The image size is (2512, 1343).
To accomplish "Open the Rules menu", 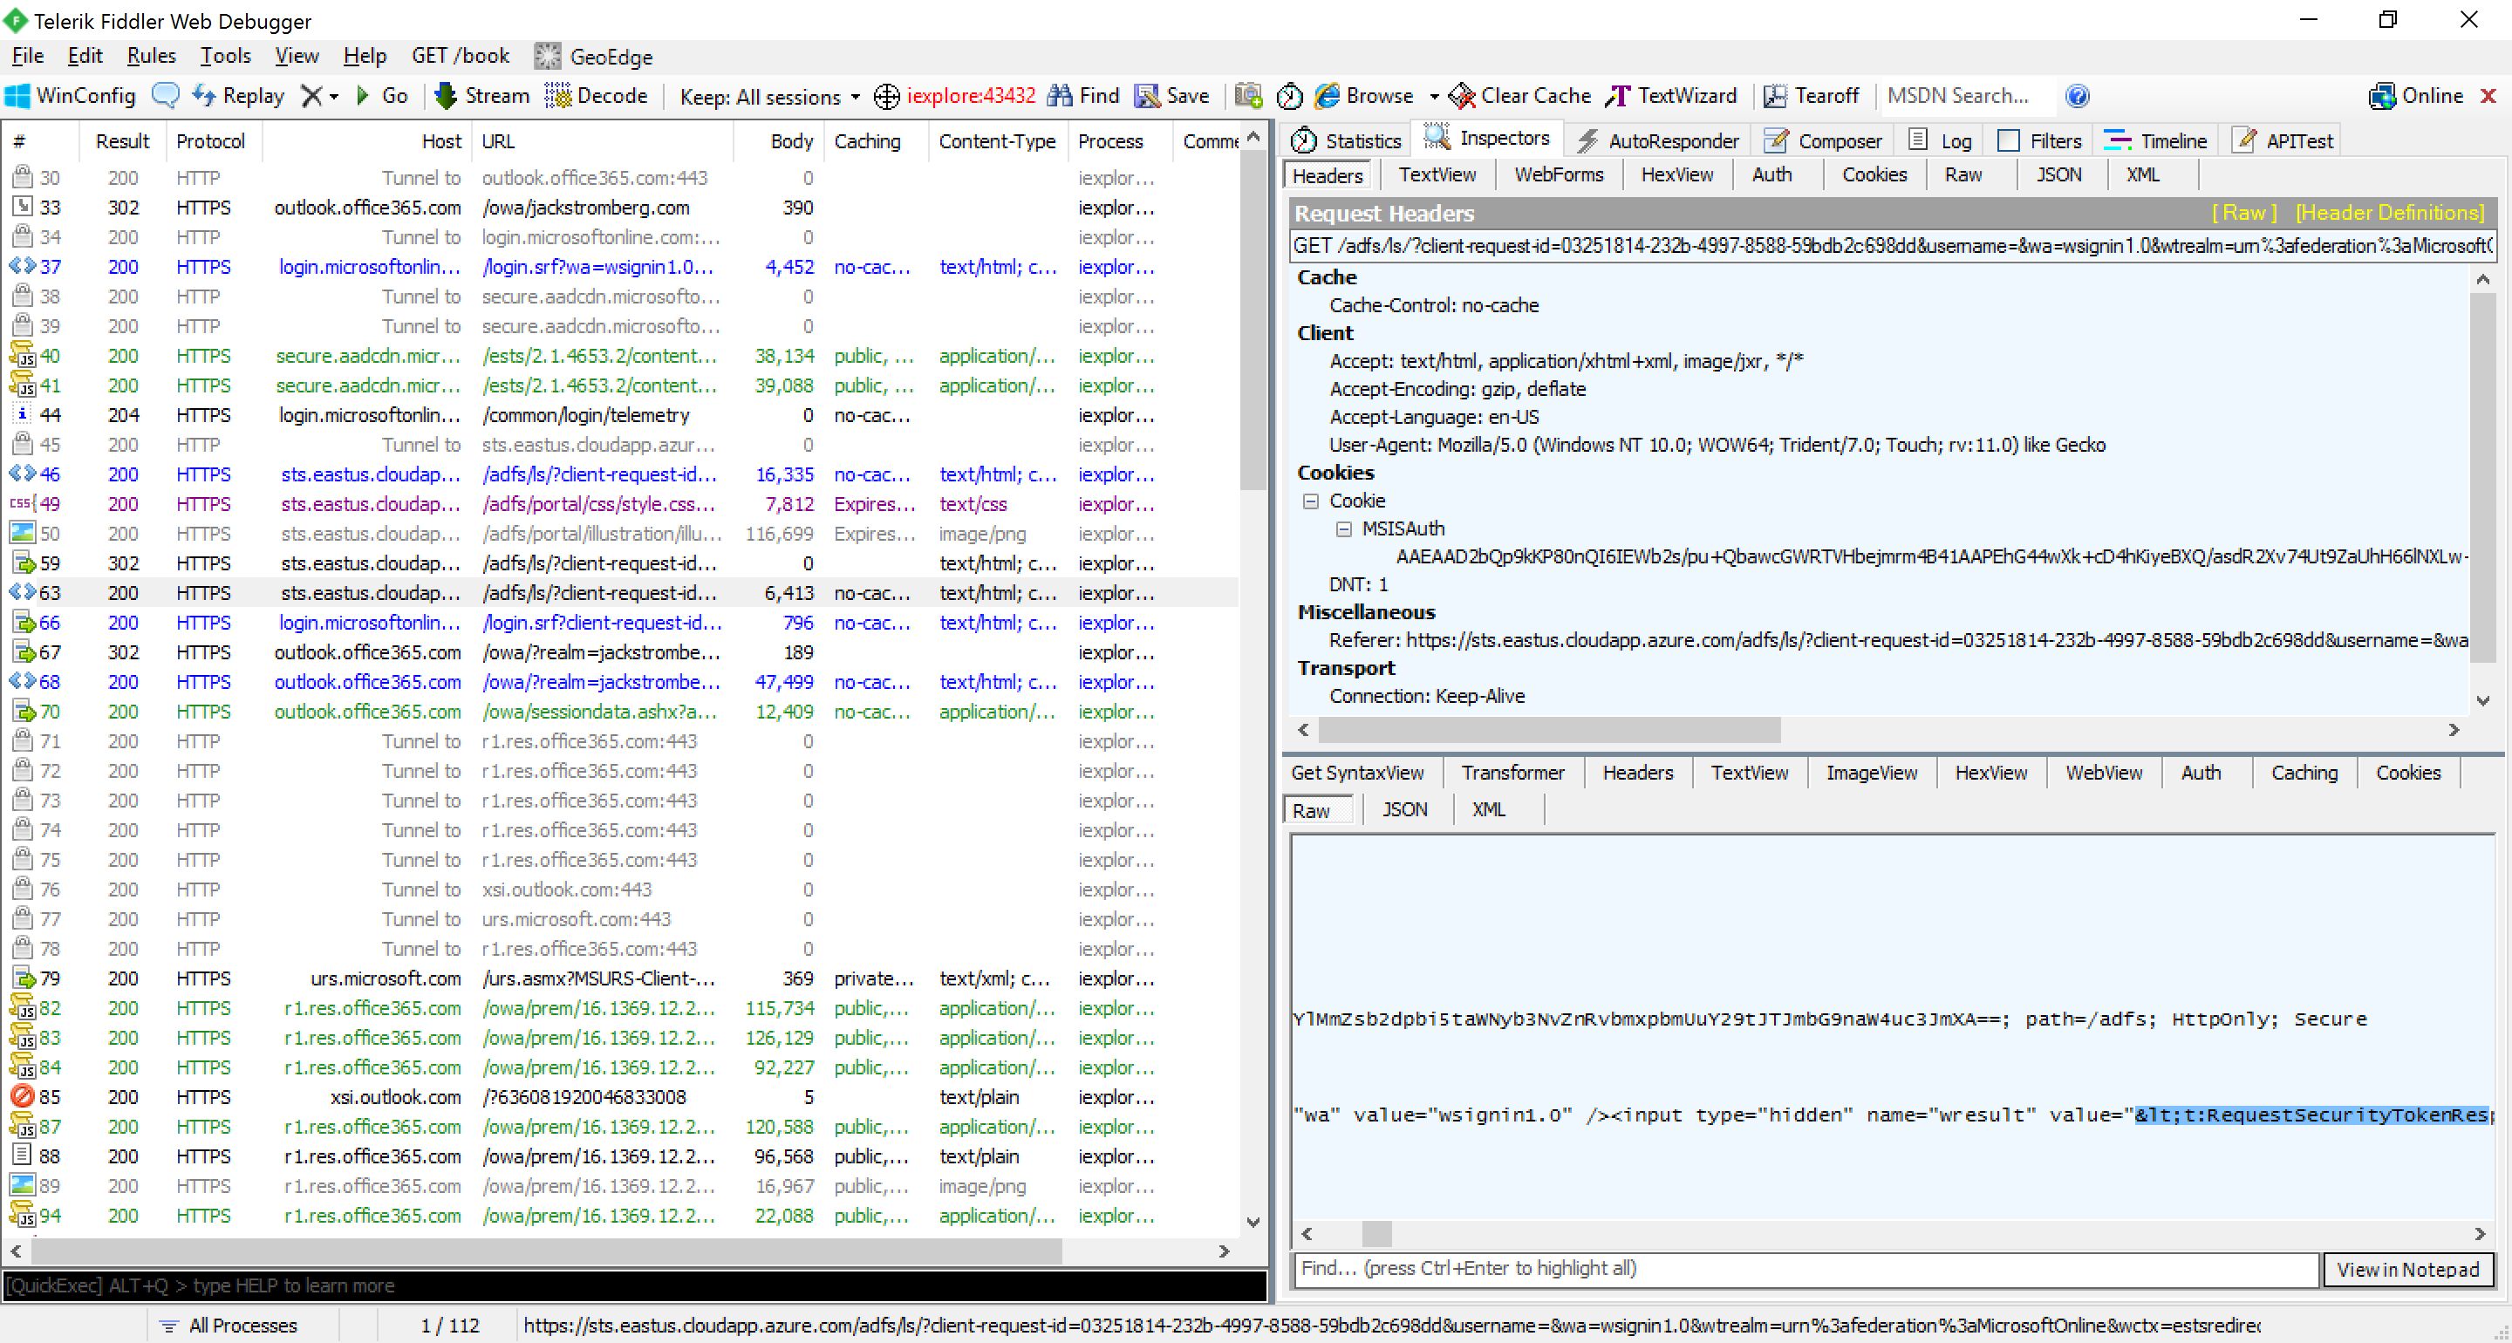I will (151, 56).
